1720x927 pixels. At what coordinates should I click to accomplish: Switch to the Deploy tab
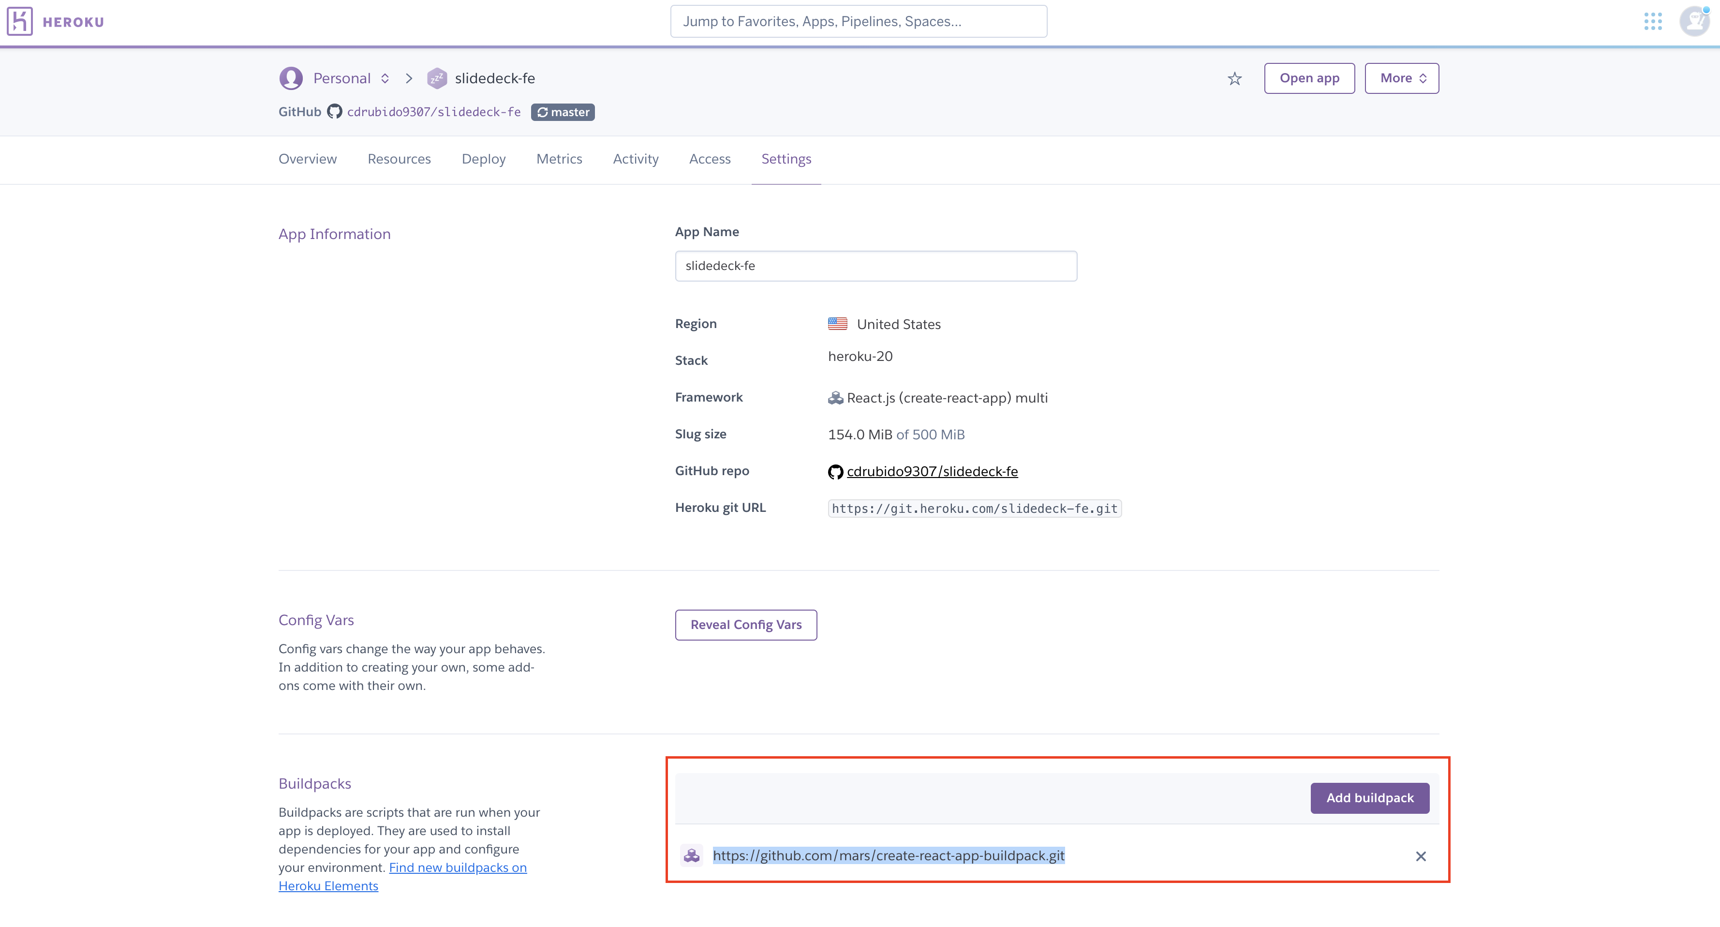(483, 159)
